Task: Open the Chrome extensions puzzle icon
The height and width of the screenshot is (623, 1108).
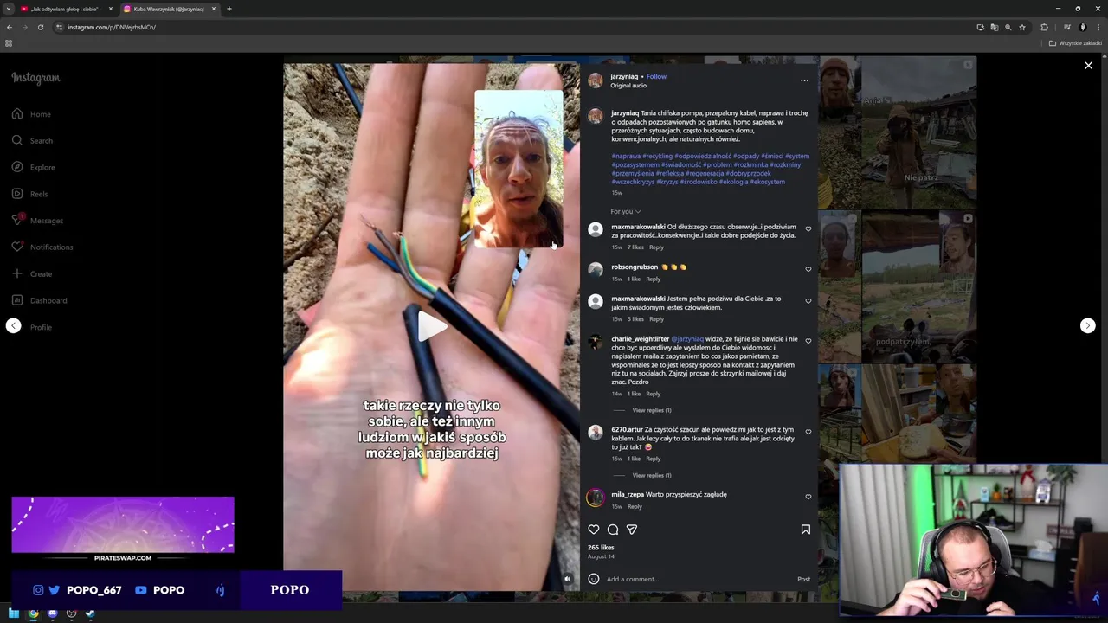Action: coord(1044,27)
